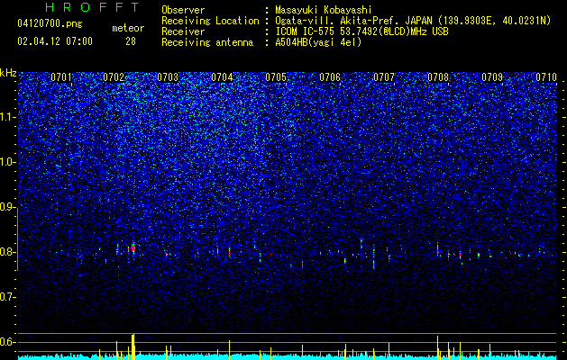Click the 0706 time marker
567x360 pixels.
tap(330, 76)
